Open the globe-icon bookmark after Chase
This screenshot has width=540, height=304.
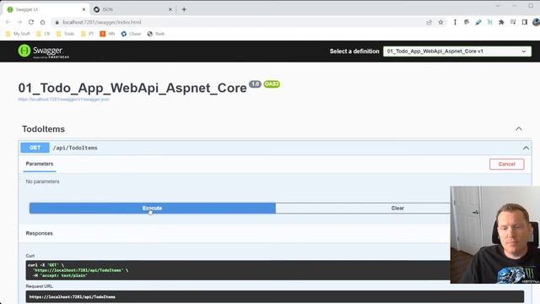tap(155, 34)
